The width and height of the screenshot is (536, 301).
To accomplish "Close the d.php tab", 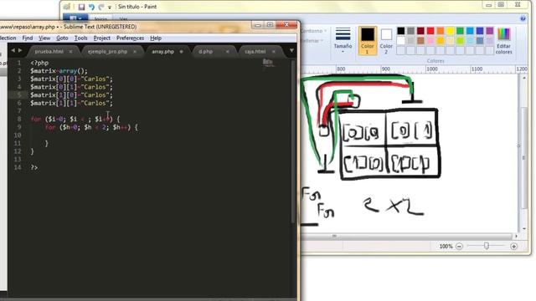I will (227, 52).
